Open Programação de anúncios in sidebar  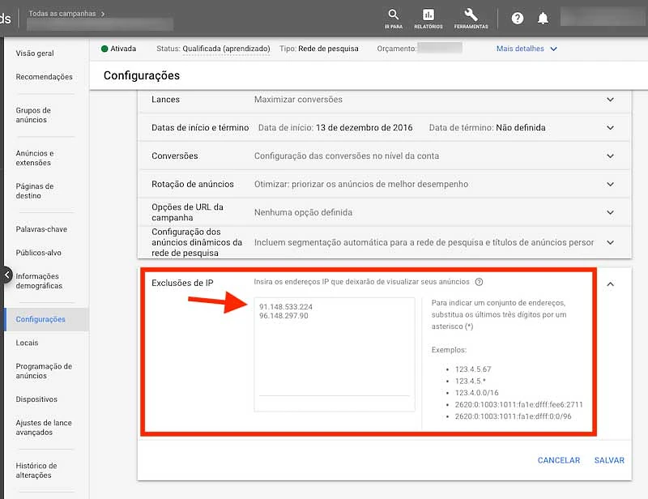click(x=44, y=371)
